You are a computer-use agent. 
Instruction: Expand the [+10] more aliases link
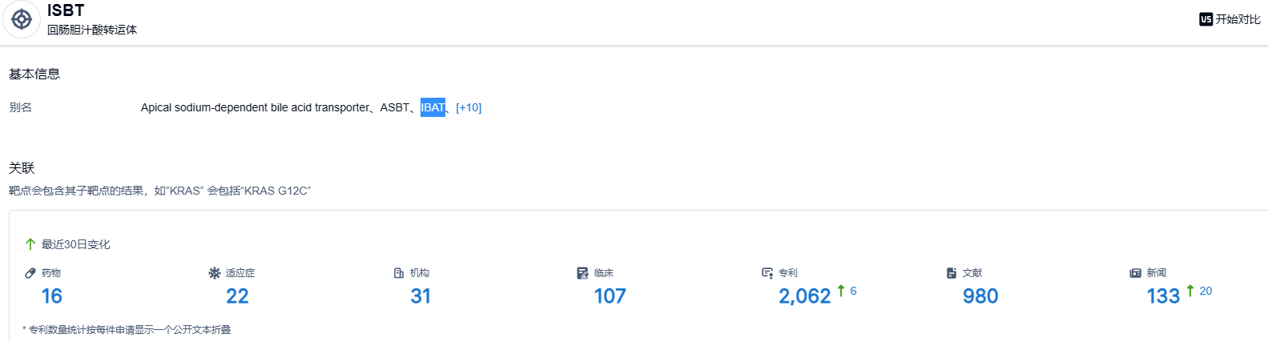point(469,107)
